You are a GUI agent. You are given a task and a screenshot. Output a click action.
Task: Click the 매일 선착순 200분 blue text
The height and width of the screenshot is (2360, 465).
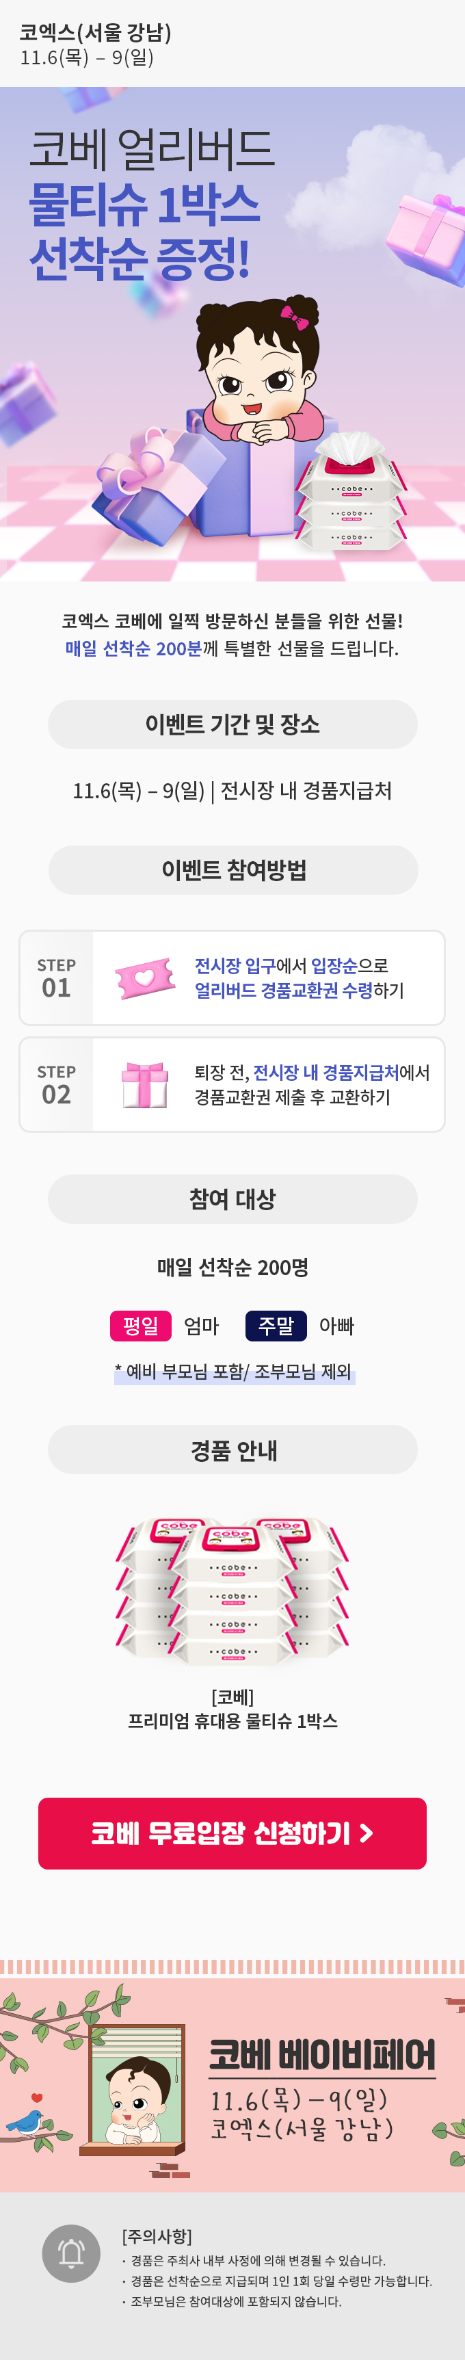pos(133,648)
